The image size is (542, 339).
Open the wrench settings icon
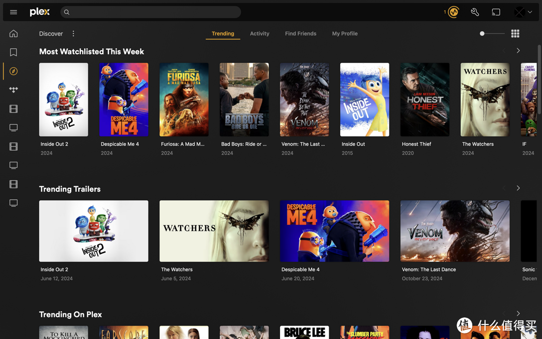pyautogui.click(x=475, y=12)
